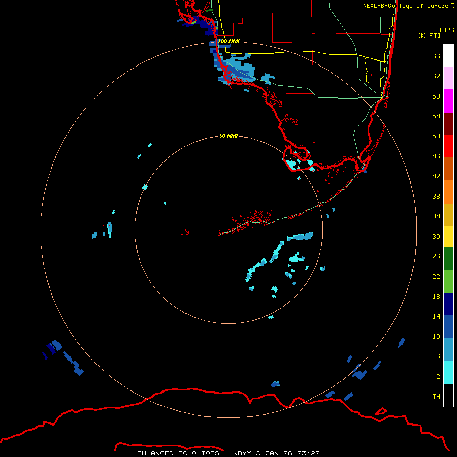457x457 pixels.
Task: Select the 46 legend value
Action: (436, 156)
